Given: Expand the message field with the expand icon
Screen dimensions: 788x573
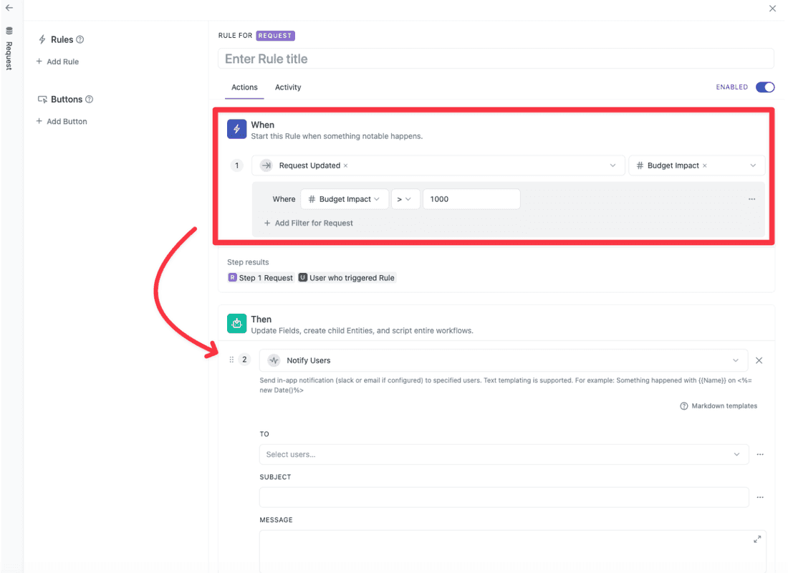Looking at the screenshot, I should pos(757,539).
